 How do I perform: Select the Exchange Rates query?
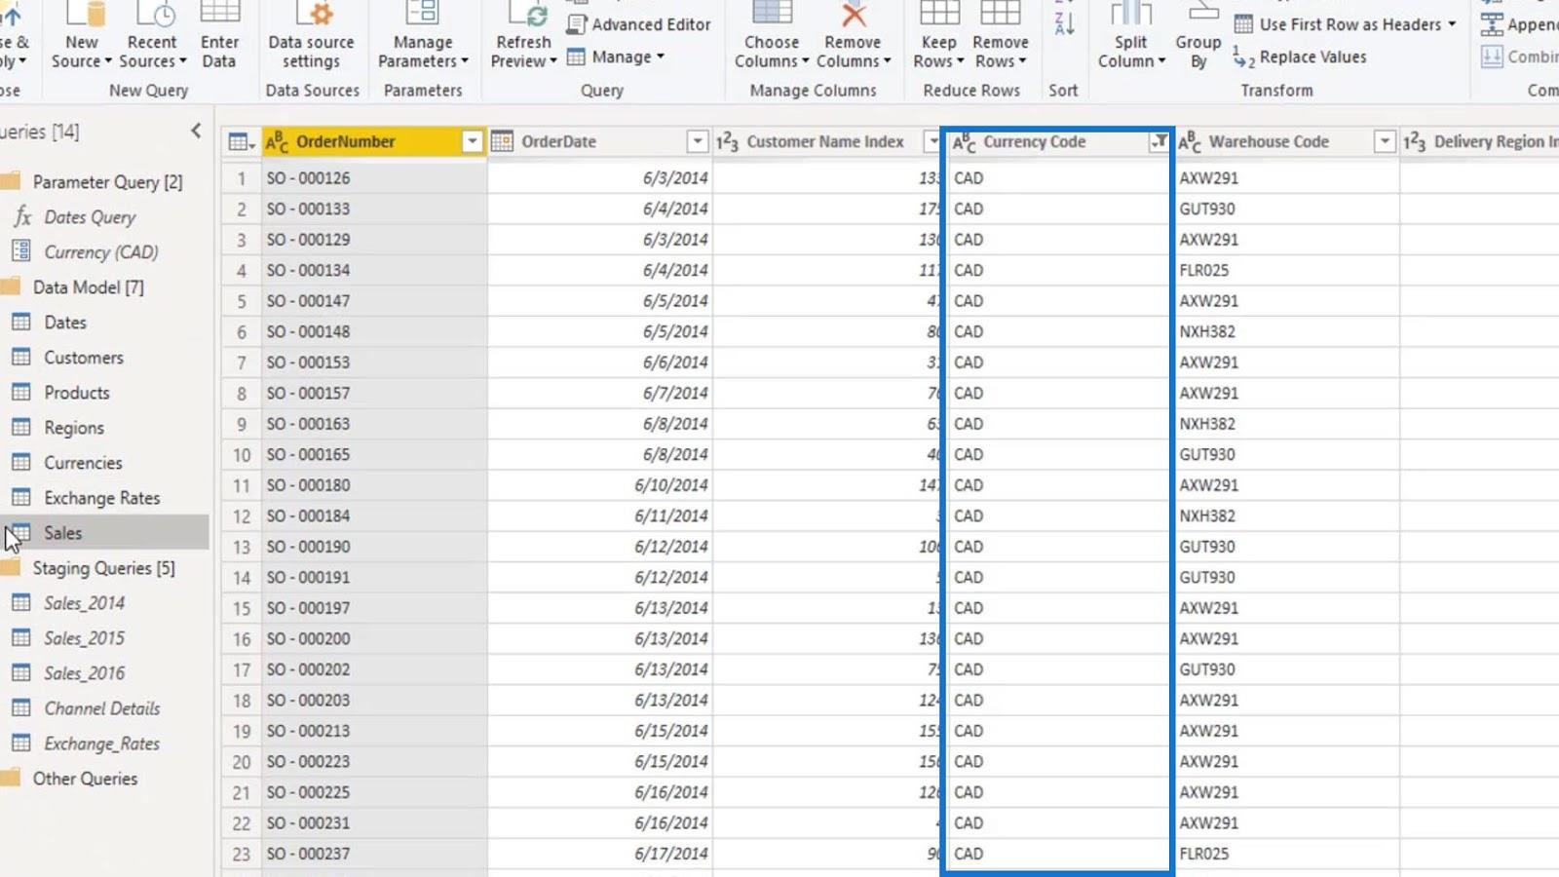(101, 498)
